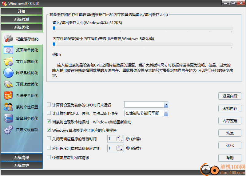This screenshot has width=246, height=176.
Task: Open 系统个性设置 text entry
Action: pyautogui.click(x=27, y=107)
